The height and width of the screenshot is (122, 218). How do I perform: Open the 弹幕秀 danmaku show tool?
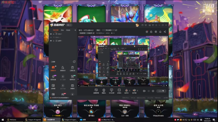(72, 86)
